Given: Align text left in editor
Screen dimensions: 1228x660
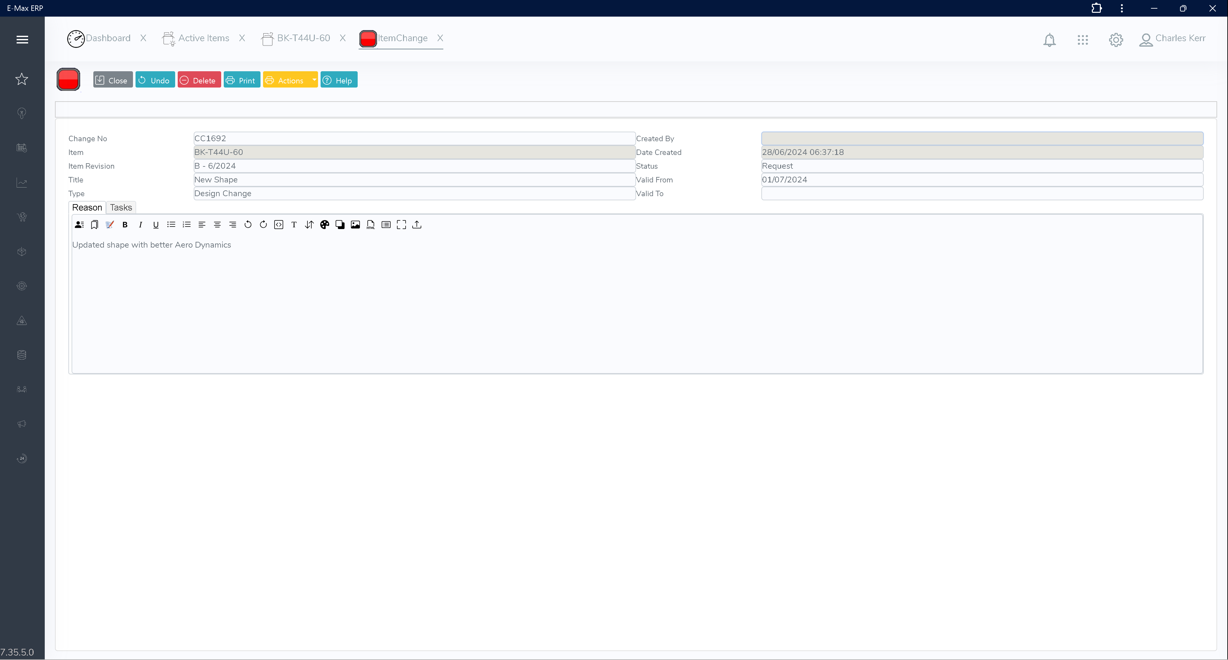Looking at the screenshot, I should tap(202, 225).
